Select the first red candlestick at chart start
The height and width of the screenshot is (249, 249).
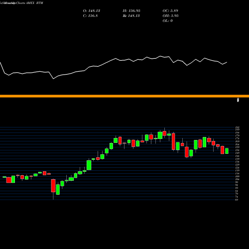[9, 180]
